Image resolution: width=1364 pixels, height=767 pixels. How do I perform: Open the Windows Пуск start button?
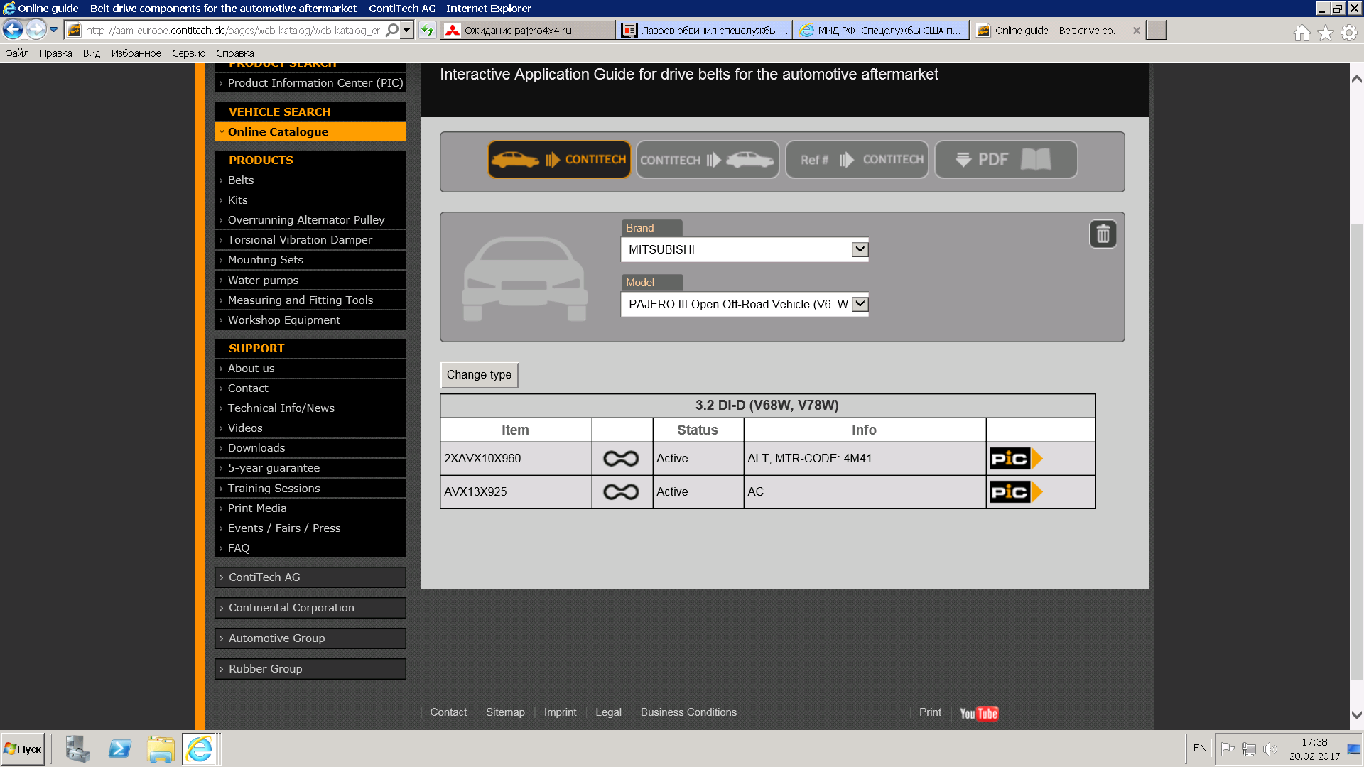pyautogui.click(x=23, y=749)
